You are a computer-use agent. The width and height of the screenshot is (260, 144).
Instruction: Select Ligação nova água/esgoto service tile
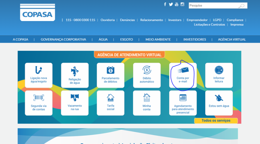tap(39, 75)
